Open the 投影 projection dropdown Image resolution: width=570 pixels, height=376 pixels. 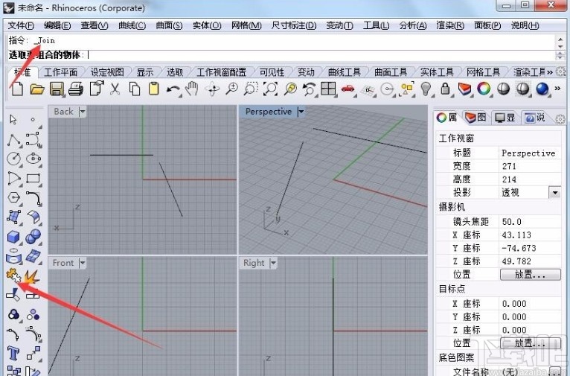coord(554,192)
